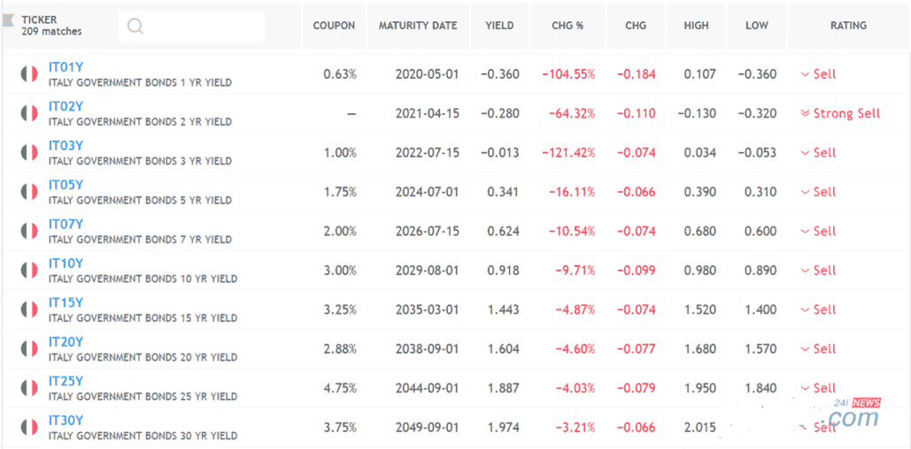The height and width of the screenshot is (449, 911).
Task: Click the Italy flag beside IT20Y
Action: (29, 349)
